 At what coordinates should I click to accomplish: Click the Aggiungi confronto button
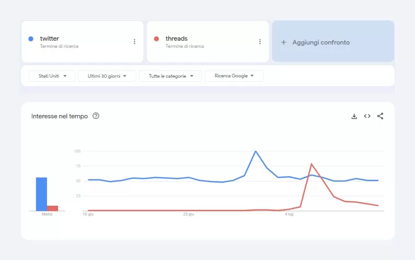click(x=333, y=41)
